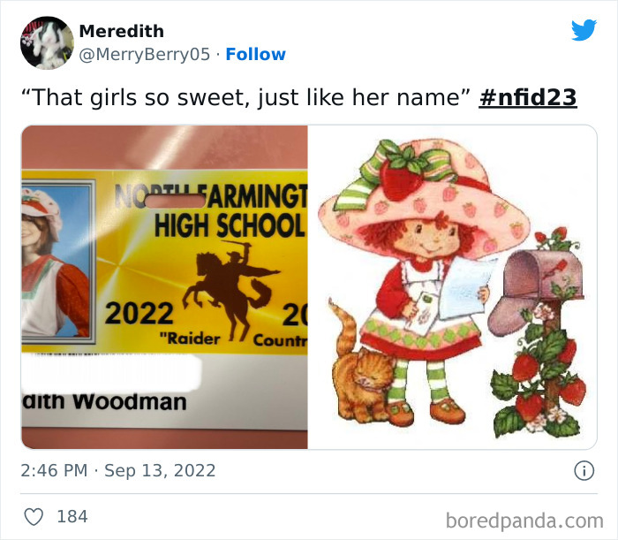Open the tweet info circle icon
618x540 pixels.
click(584, 470)
